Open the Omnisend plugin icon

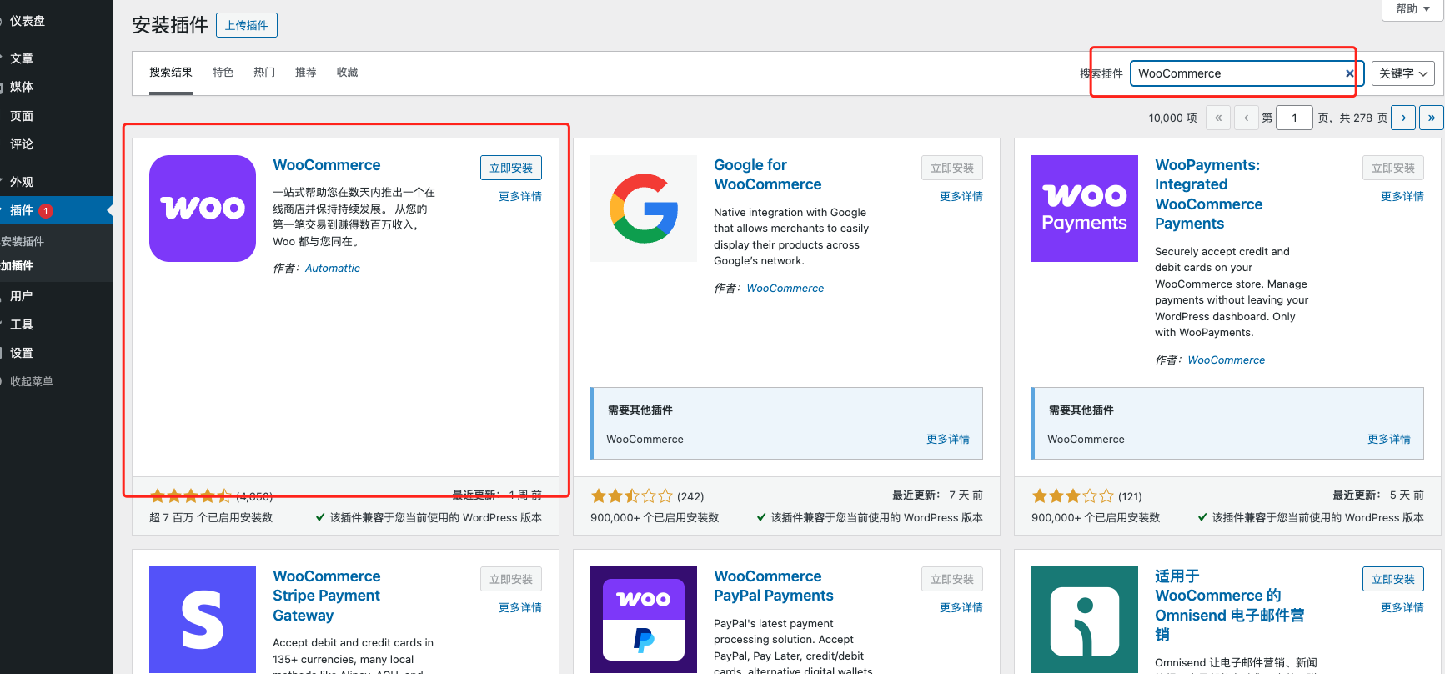pyautogui.click(x=1084, y=619)
